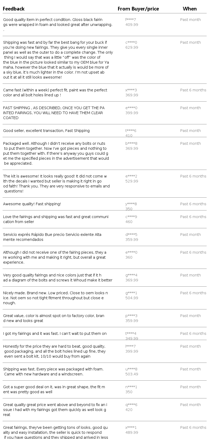This screenshot has width=209, height=439.
Task: Open buyer x****3 feedback entry
Action: point(131,90)
